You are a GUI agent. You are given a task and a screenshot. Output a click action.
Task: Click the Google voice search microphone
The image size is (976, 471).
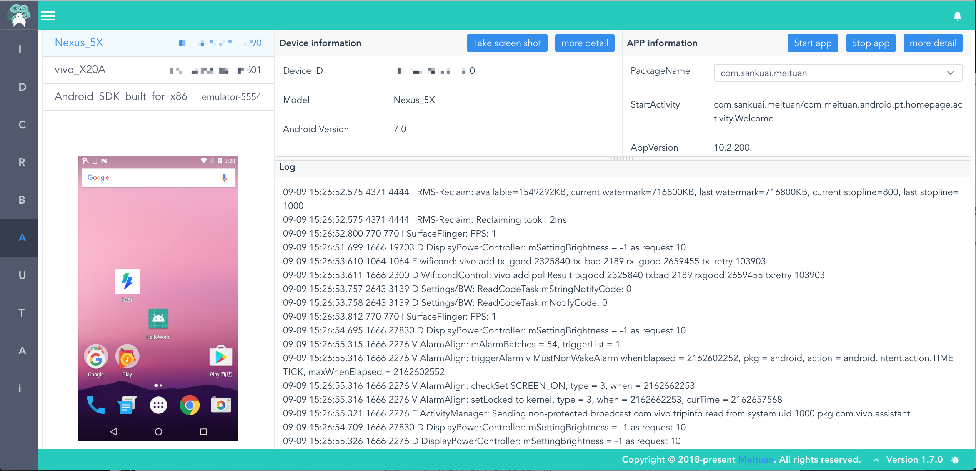coord(224,177)
